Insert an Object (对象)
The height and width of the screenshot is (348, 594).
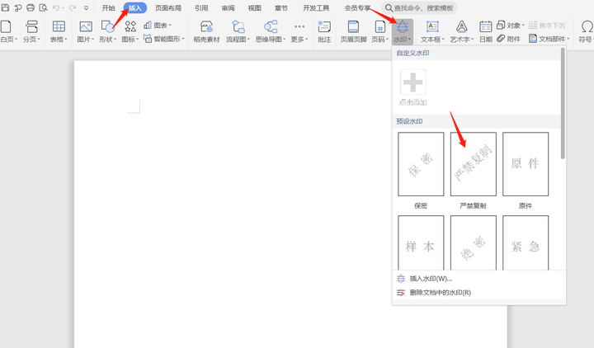(x=511, y=26)
